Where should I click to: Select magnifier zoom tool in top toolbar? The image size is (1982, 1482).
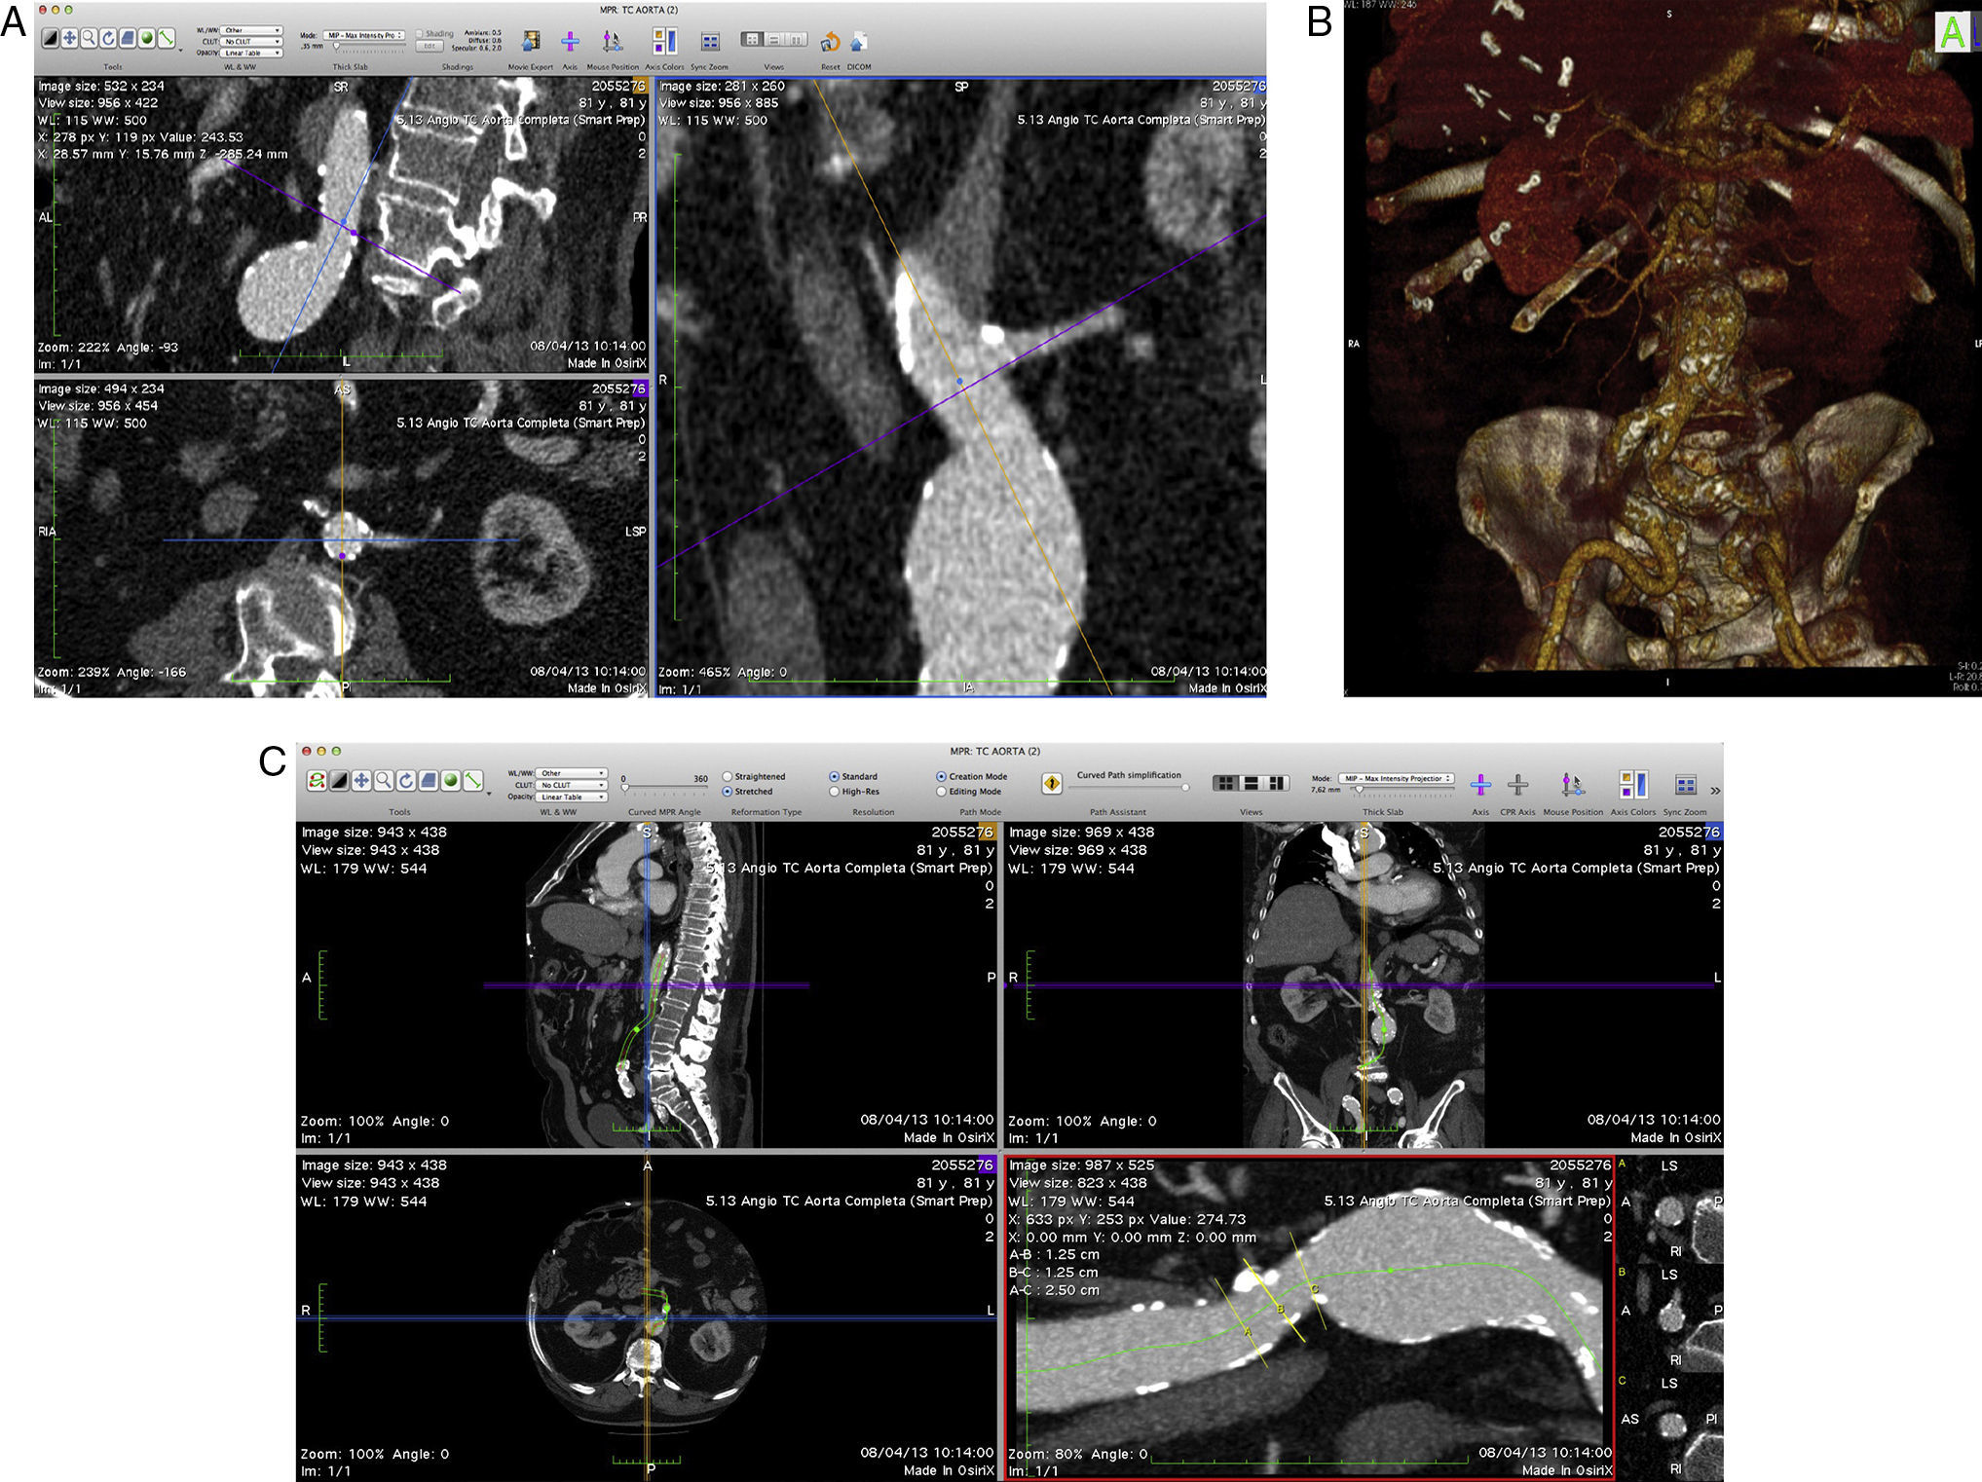89,38
